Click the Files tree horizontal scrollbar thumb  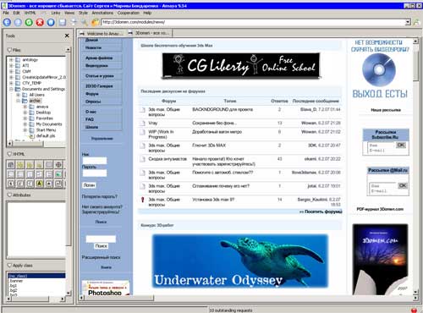[x=28, y=144]
